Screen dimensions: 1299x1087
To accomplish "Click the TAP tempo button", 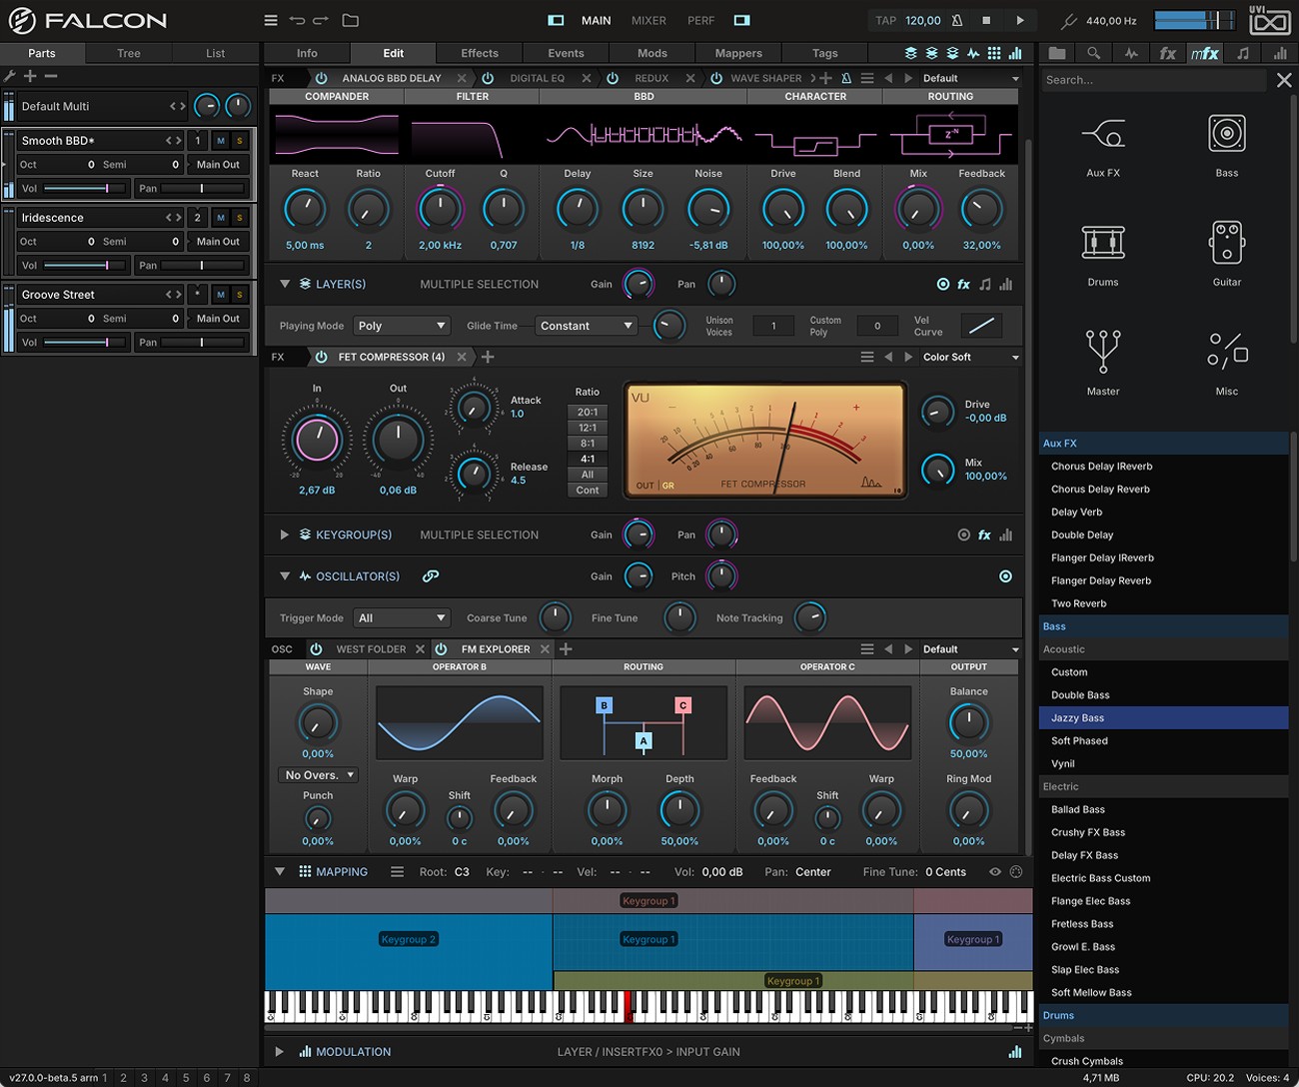I will coord(885,20).
